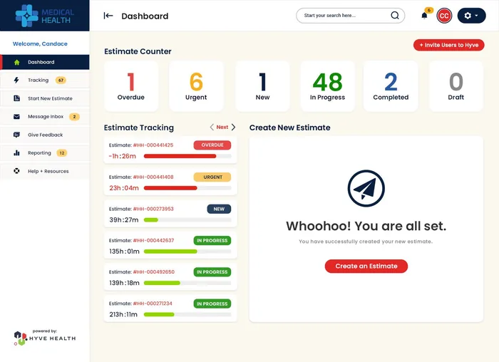Open the Help + Resources menu item
499x362 pixels.
point(45,171)
